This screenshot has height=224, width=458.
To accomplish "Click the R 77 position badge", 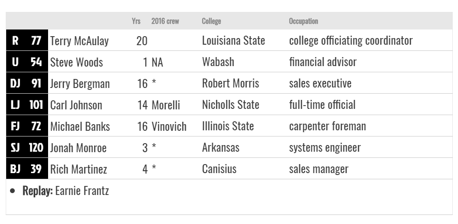I will (27, 40).
